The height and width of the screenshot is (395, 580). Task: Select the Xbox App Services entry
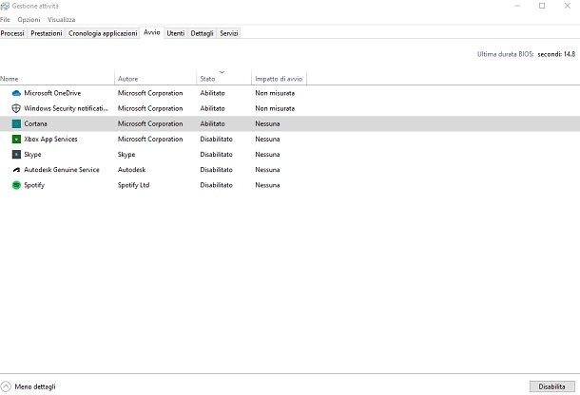click(x=50, y=139)
